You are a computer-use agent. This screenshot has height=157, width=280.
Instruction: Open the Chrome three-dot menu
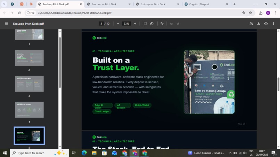tap(275, 13)
